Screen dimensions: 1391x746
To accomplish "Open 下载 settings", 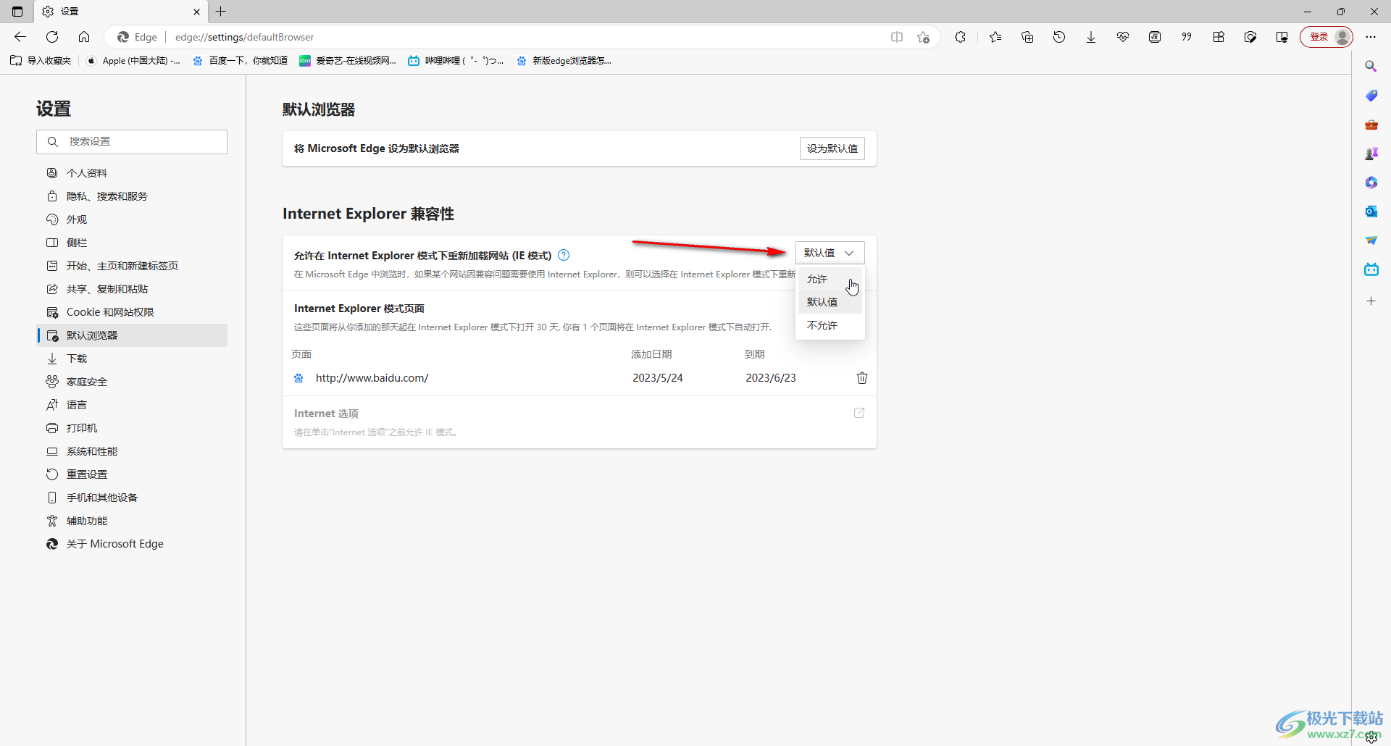I will pyautogui.click(x=132, y=359).
